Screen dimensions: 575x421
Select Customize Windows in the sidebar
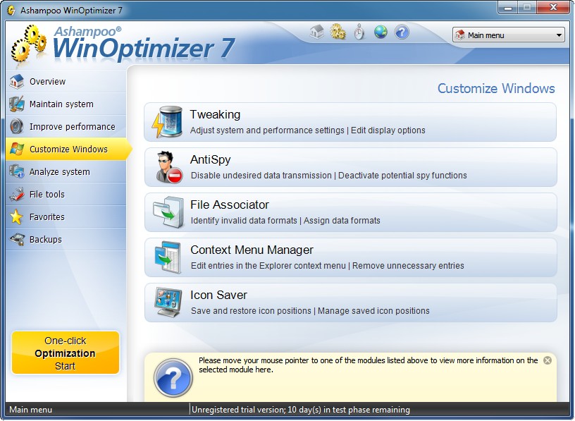click(x=68, y=149)
